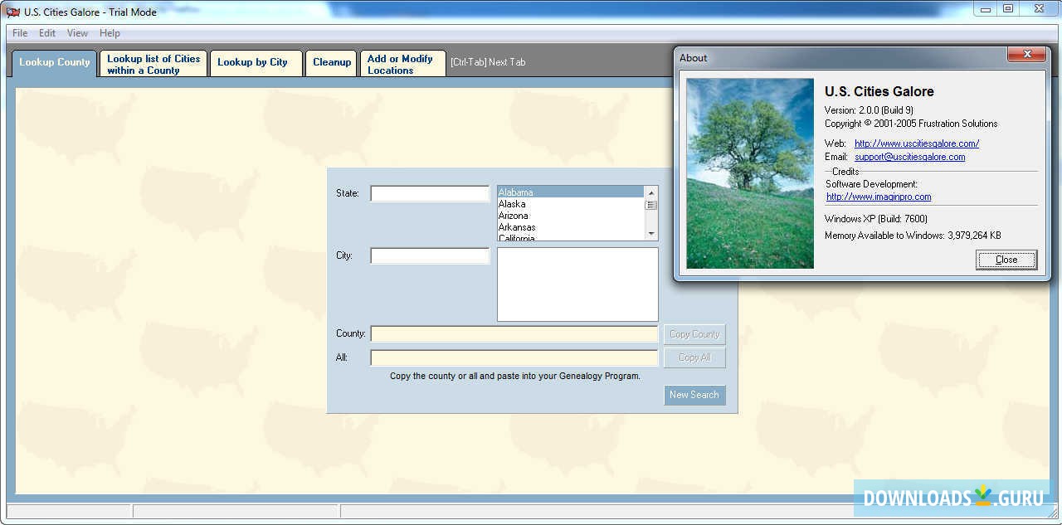1062x525 pixels.
Task: Switch to Lookup list of Cities within a County tab
Action: (x=153, y=64)
